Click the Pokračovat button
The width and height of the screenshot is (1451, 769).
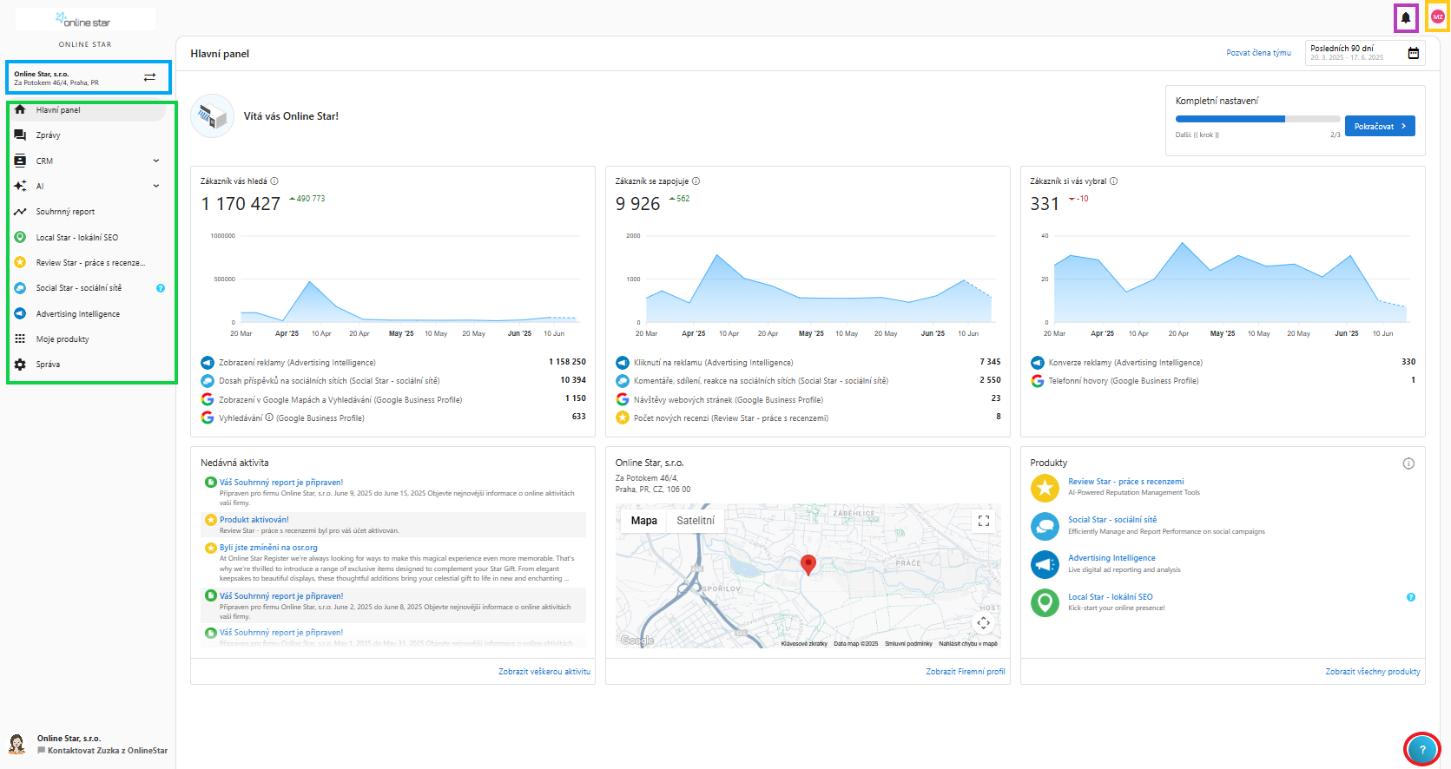pyautogui.click(x=1380, y=126)
